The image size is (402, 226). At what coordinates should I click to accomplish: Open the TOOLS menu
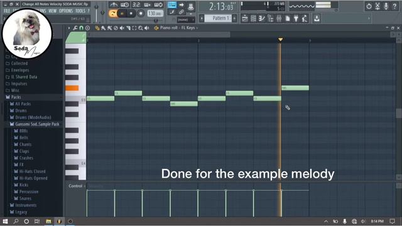click(x=80, y=11)
